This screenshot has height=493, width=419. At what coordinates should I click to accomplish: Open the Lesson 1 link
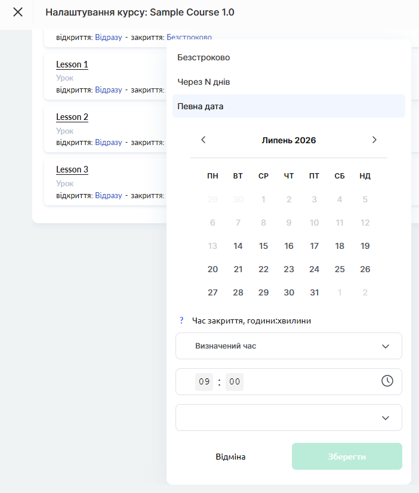pos(72,64)
